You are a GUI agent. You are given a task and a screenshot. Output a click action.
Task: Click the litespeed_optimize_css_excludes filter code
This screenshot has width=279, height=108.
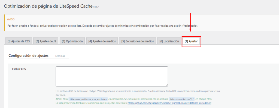pyautogui.click(x=88, y=99)
